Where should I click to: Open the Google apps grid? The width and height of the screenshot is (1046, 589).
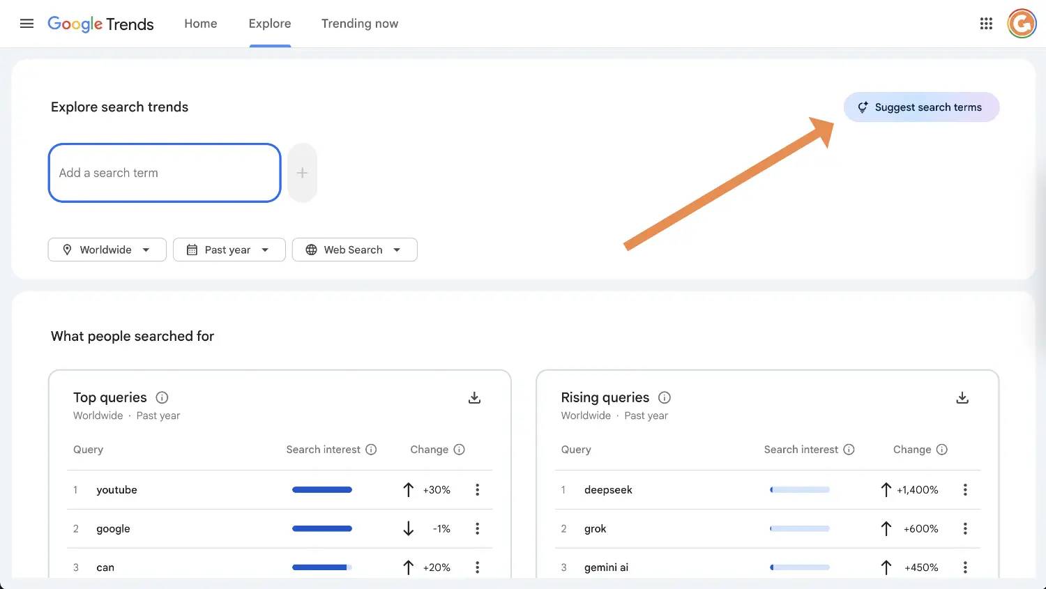[x=986, y=24]
